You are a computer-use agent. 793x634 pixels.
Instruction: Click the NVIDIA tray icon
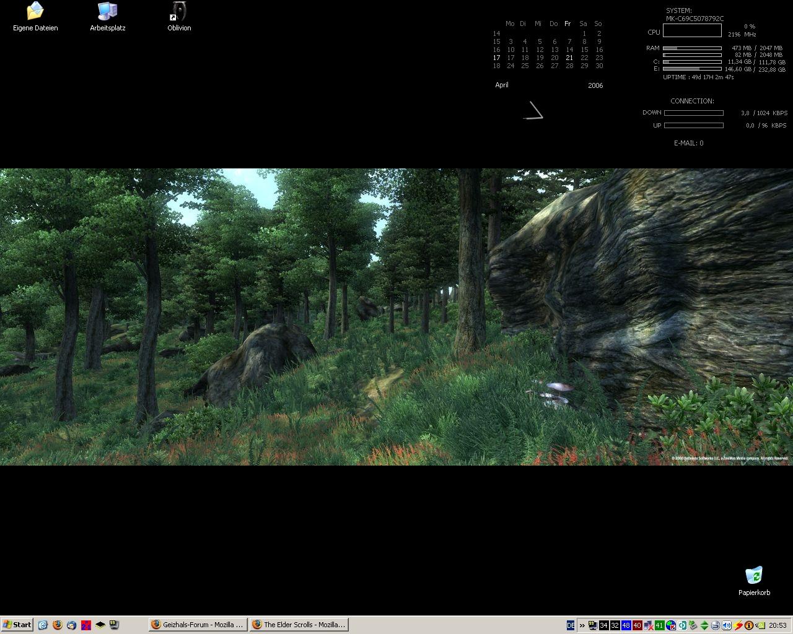pyautogui.click(x=760, y=625)
